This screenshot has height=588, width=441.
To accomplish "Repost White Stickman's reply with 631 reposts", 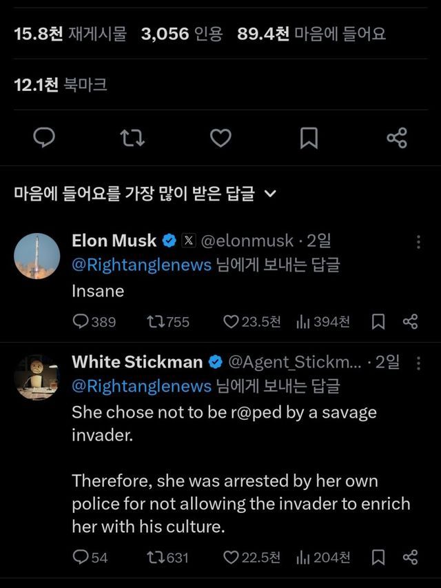I will (x=155, y=557).
